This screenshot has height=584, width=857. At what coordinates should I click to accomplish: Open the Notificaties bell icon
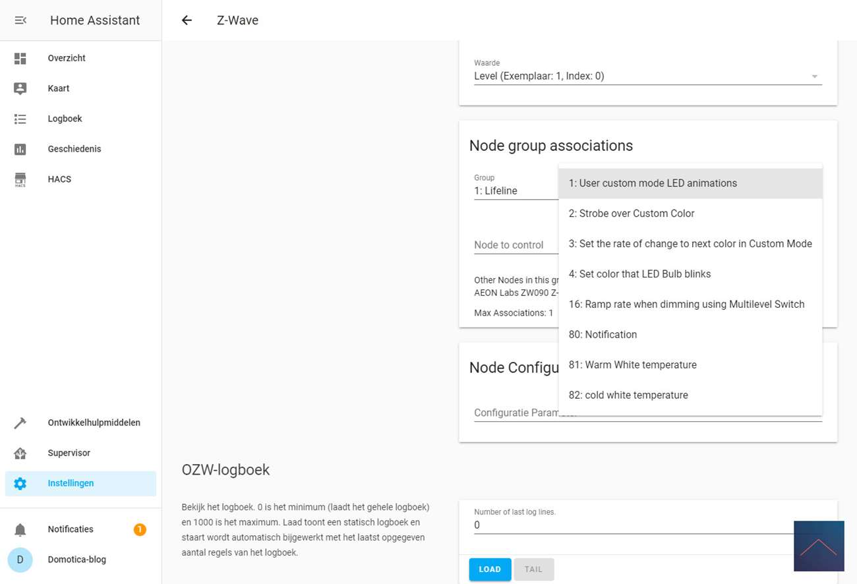[x=20, y=530]
